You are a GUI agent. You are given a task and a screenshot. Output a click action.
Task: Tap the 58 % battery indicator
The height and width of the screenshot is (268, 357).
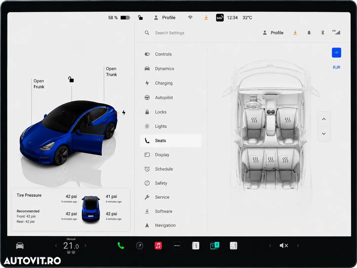[119, 18]
